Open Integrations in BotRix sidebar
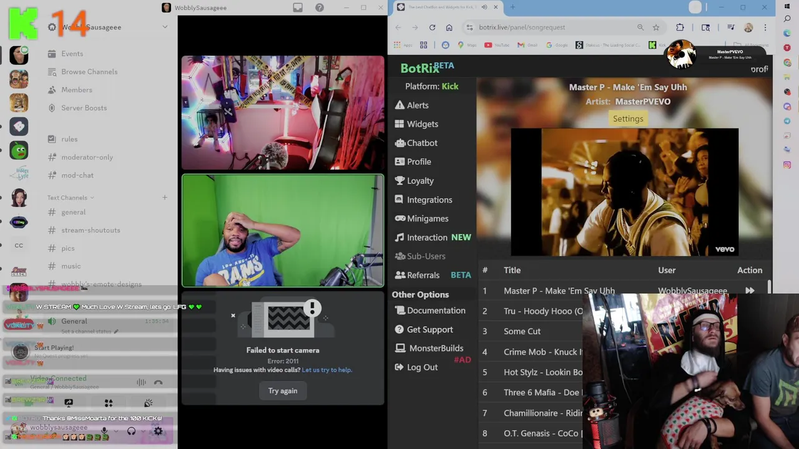The image size is (799, 449). tap(423, 200)
